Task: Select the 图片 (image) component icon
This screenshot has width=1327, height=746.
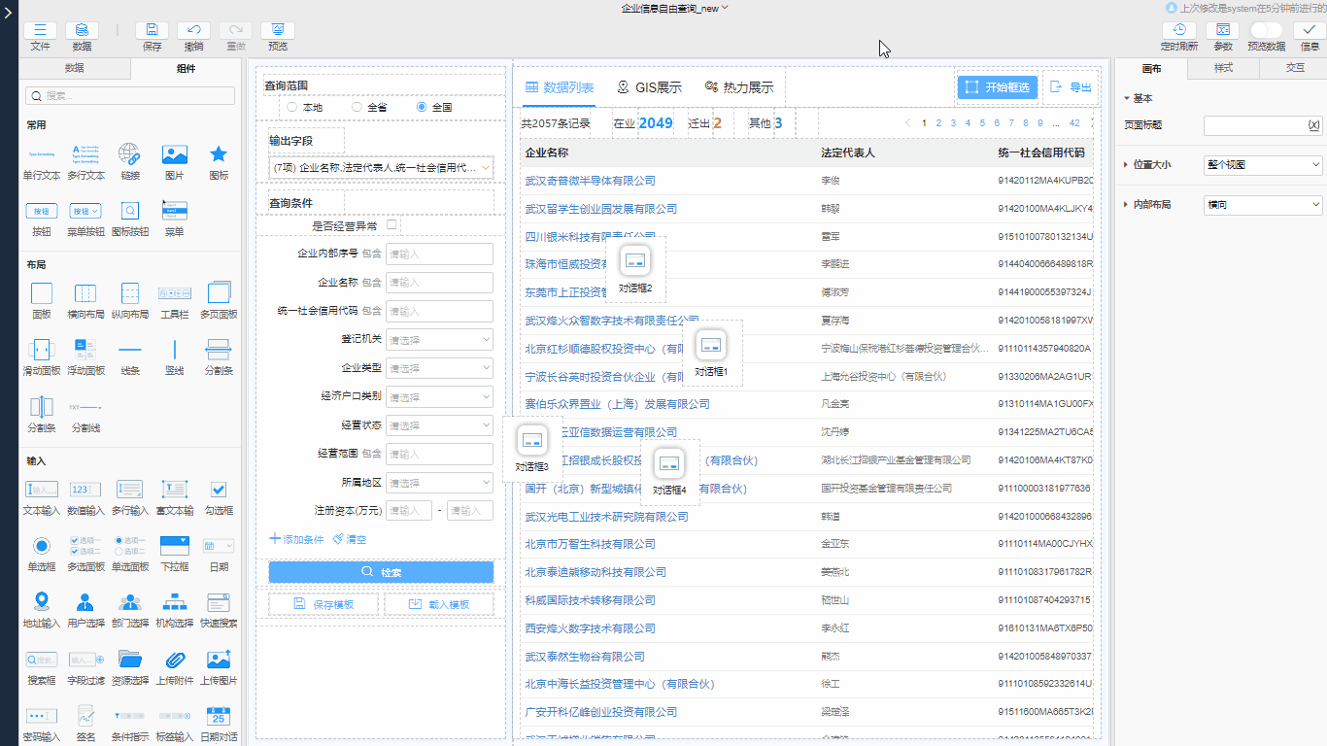Action: (173, 153)
